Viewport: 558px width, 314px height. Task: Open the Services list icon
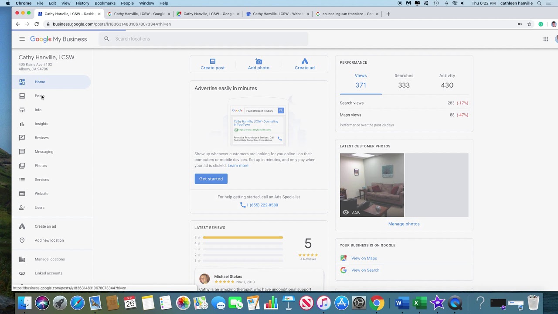point(22,180)
